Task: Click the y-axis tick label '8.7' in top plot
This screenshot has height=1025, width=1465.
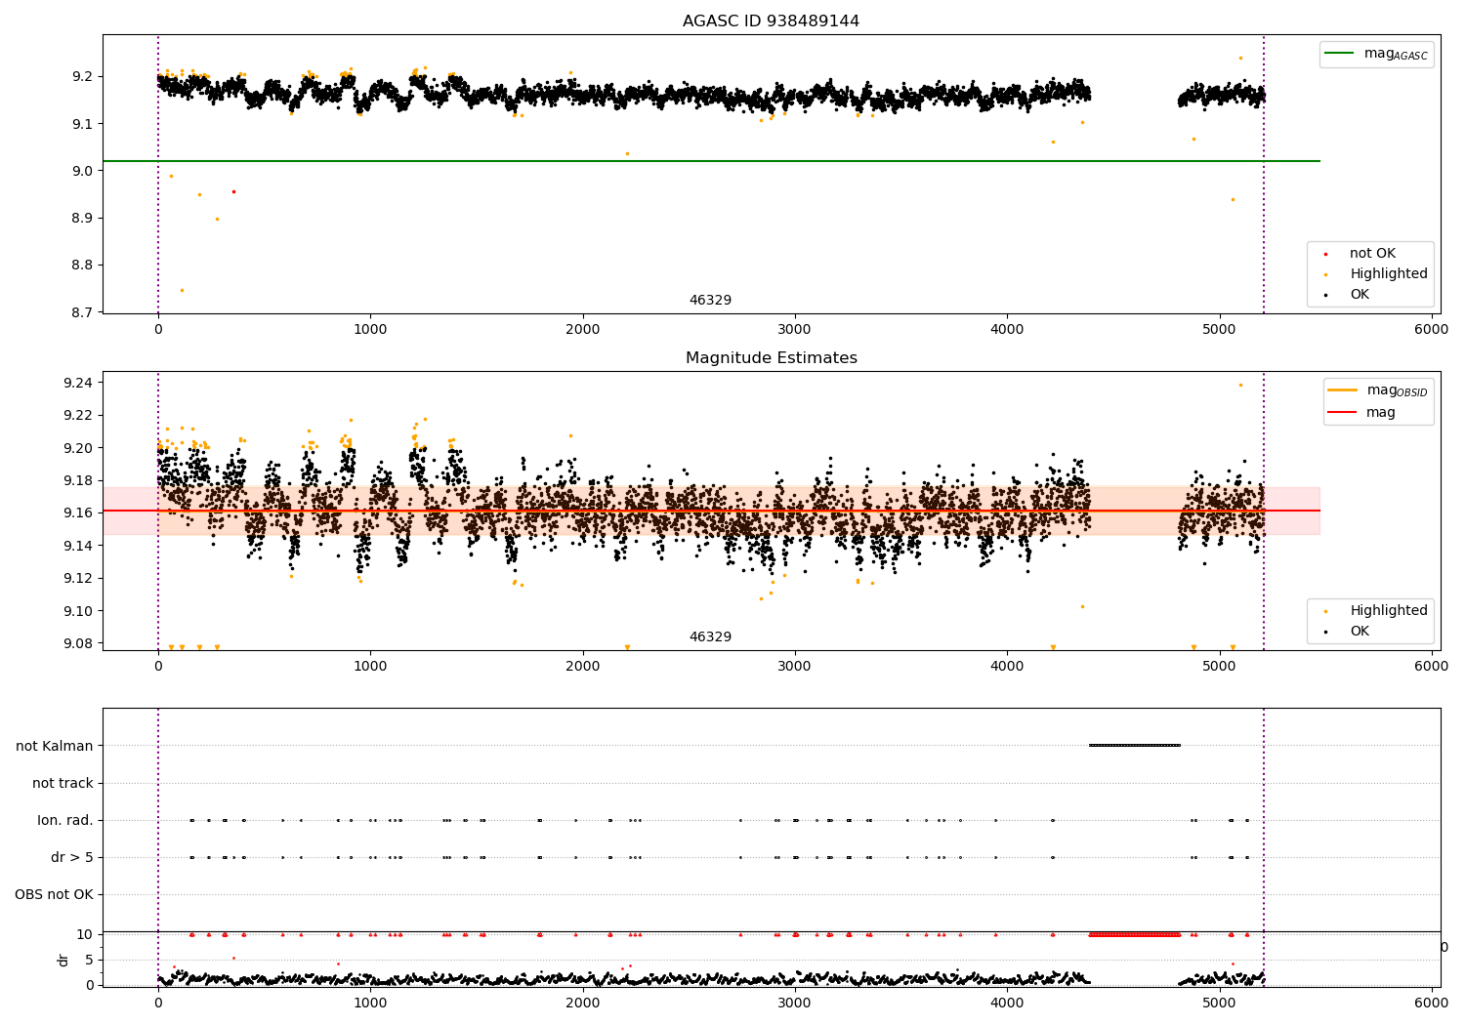Action: pyautogui.click(x=83, y=312)
